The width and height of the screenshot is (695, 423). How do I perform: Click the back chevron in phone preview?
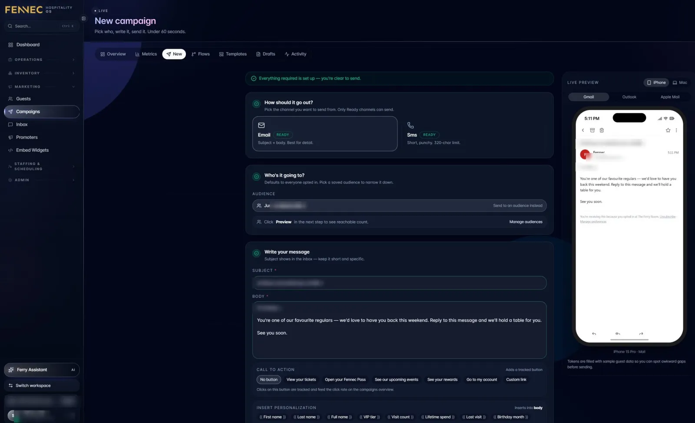click(x=583, y=130)
